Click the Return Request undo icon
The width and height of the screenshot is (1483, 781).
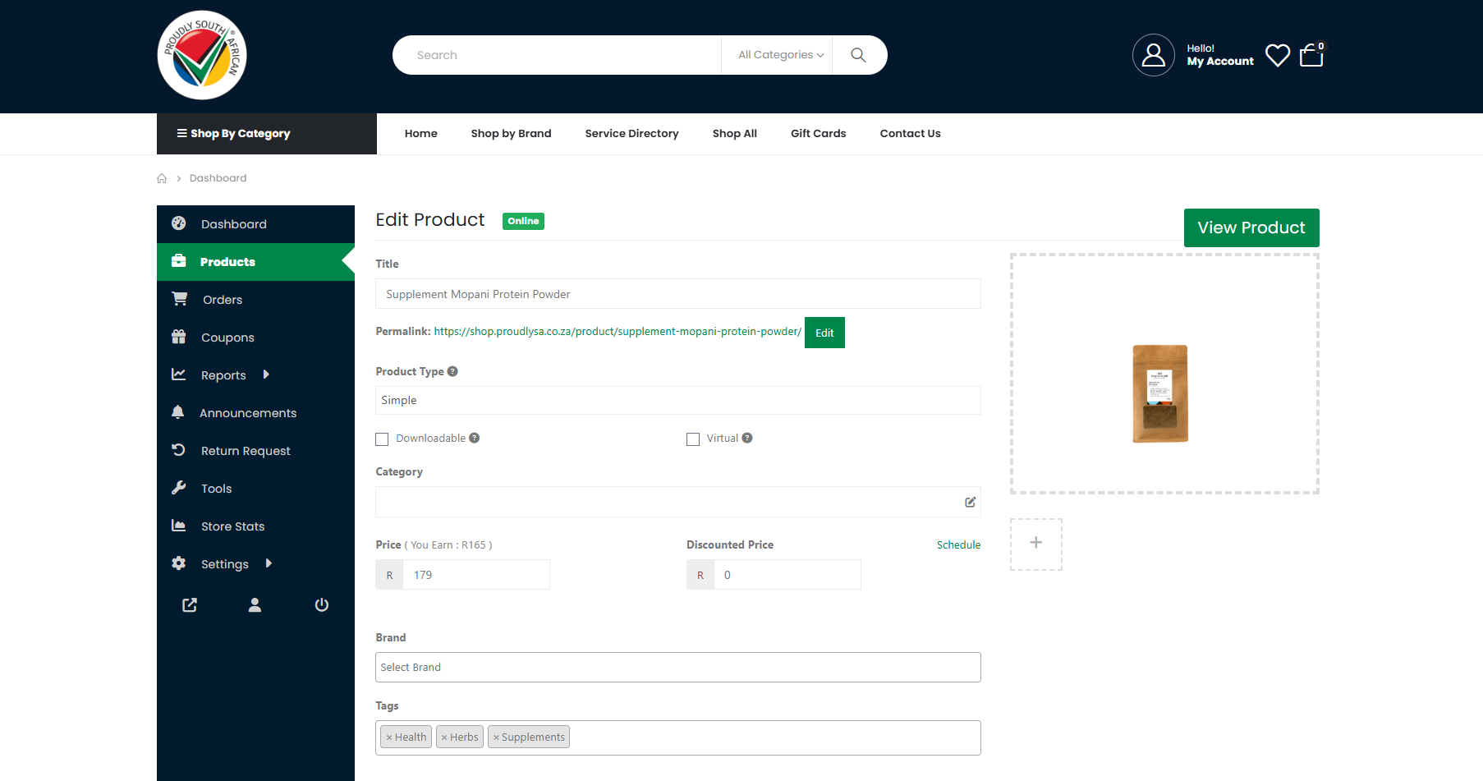point(178,450)
